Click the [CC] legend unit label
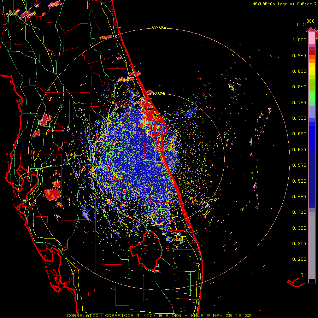Viewport: 318px width, 318px height. point(301,24)
